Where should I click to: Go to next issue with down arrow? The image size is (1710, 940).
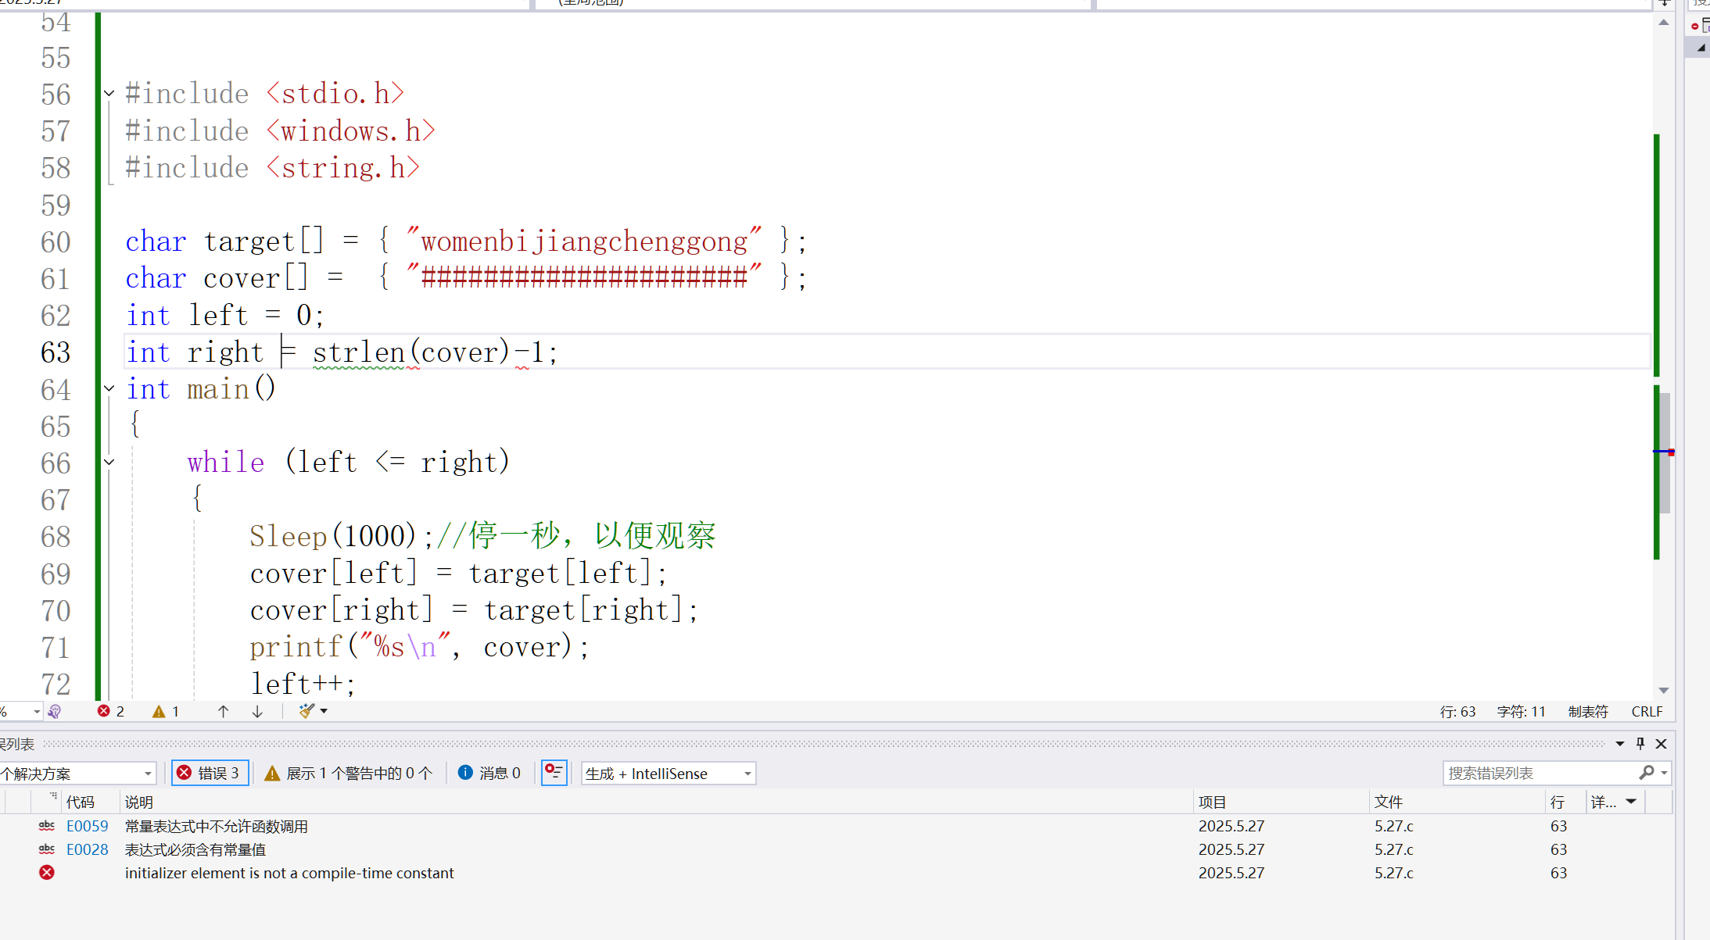tap(257, 711)
